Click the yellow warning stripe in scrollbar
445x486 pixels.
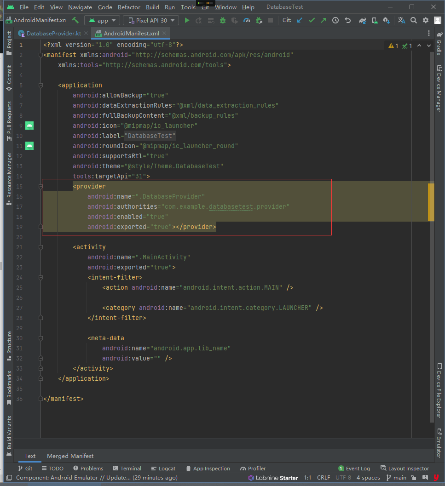(x=431, y=201)
